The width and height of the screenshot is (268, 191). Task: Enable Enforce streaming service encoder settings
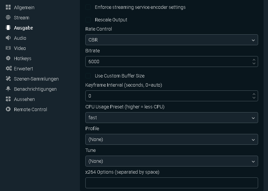click(88, 7)
